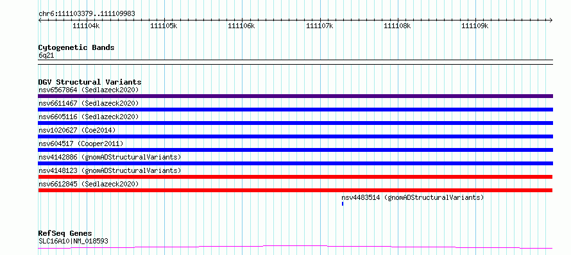Click the red bar under nsv6612845

pyautogui.click(x=295, y=190)
